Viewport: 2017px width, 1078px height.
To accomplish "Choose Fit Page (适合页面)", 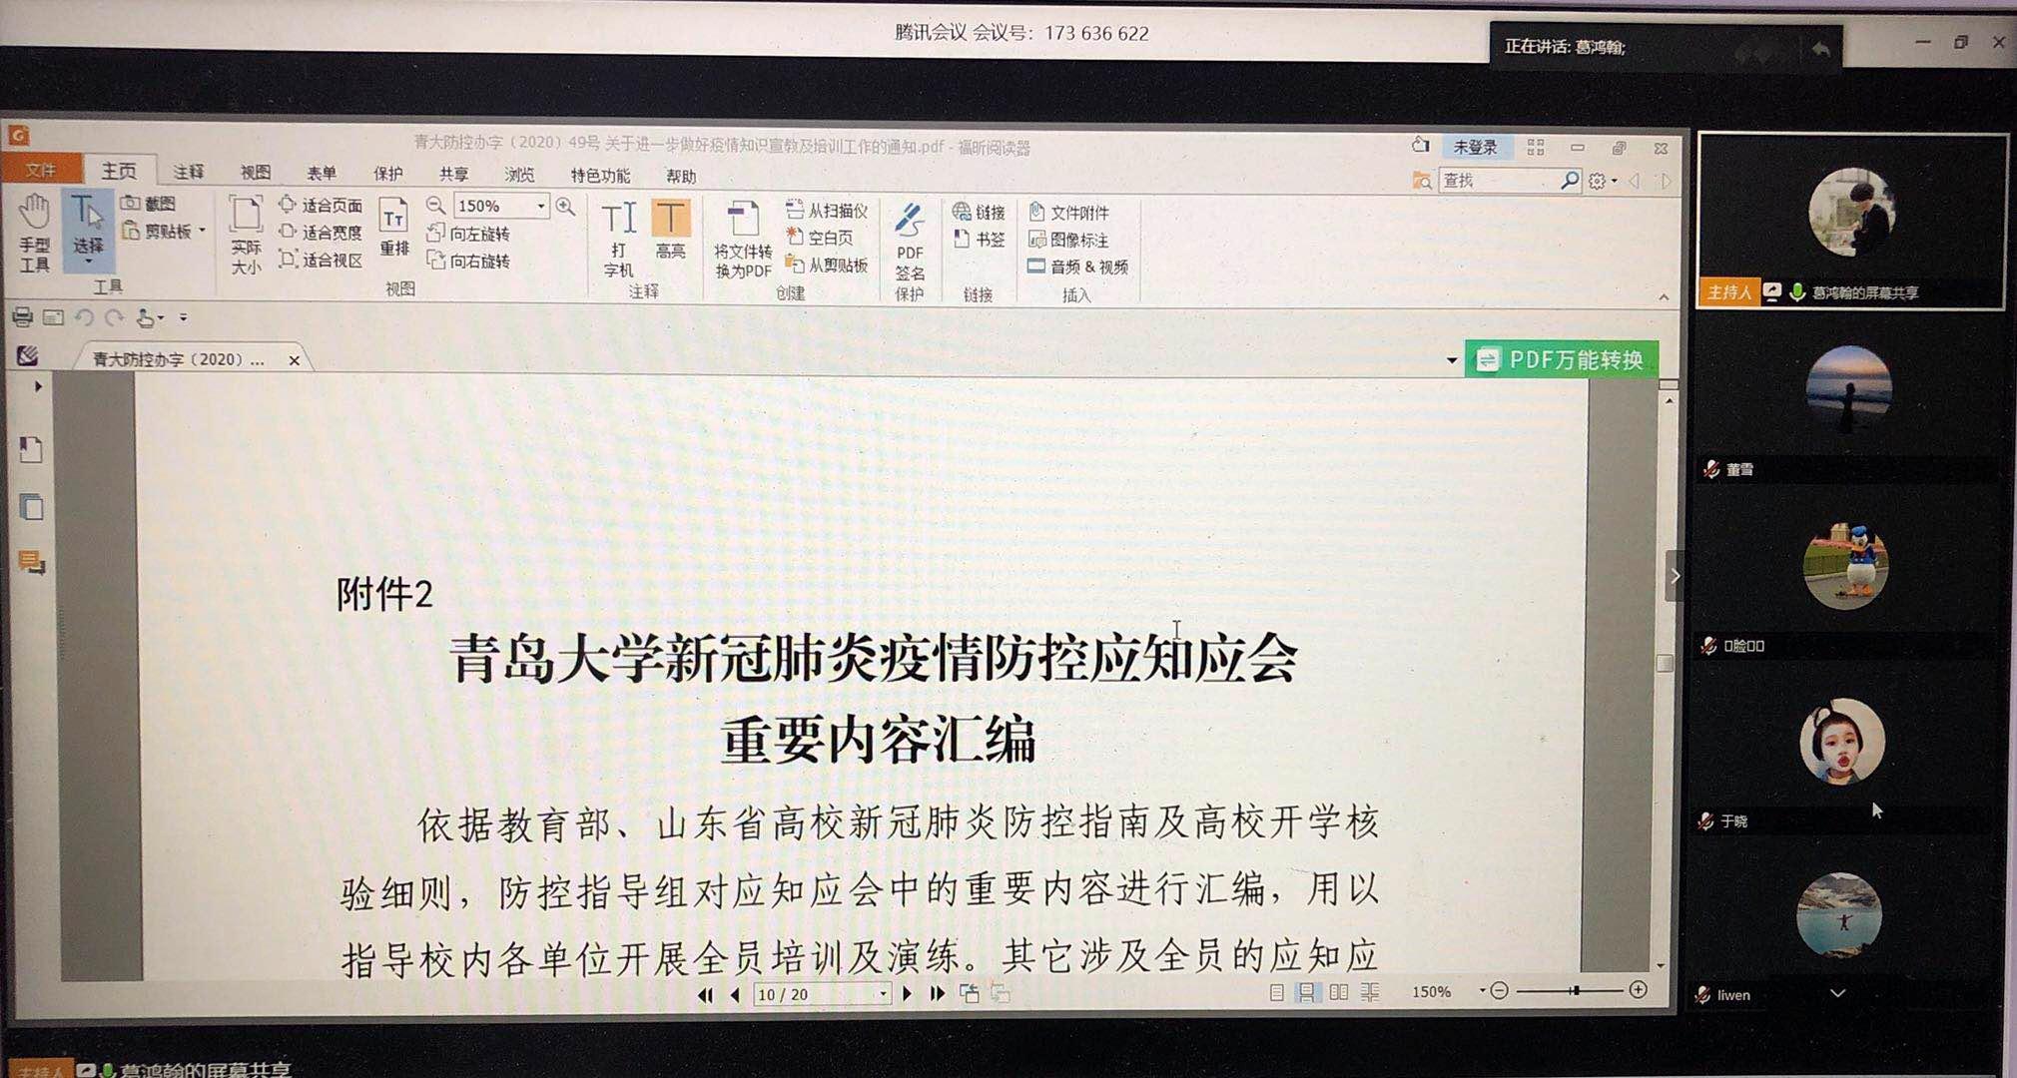I will [321, 205].
